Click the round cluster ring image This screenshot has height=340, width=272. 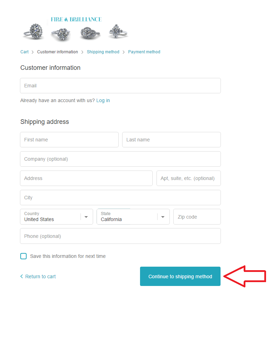61,34
